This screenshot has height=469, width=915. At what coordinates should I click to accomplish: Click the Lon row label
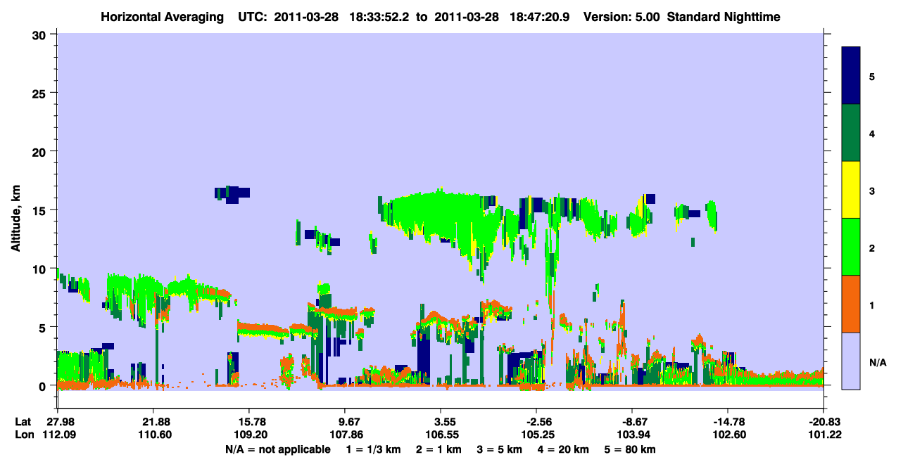23,435
